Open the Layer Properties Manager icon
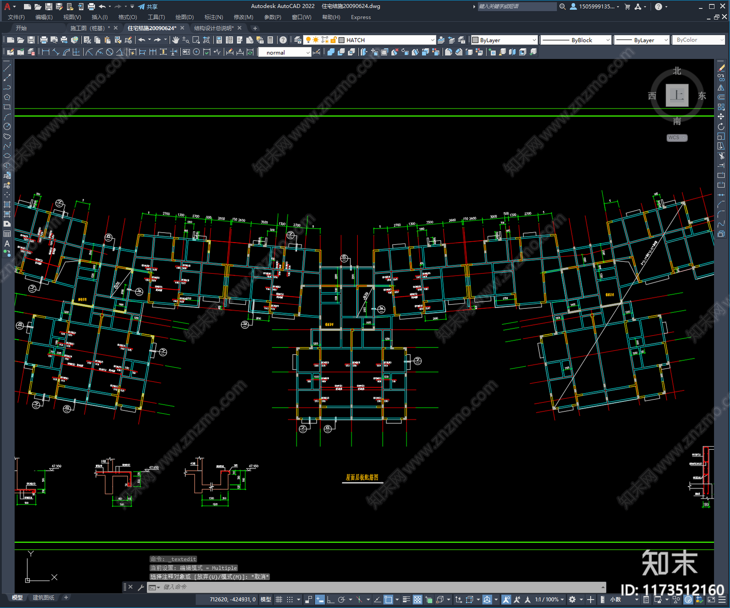 tap(298, 40)
